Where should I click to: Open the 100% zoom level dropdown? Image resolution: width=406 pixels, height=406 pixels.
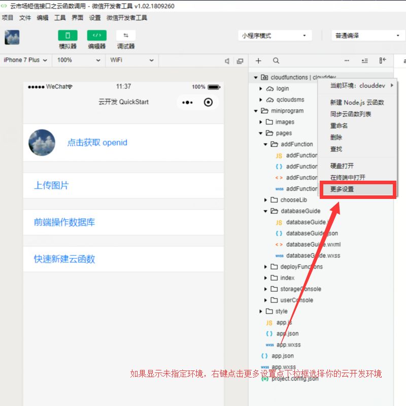[79, 60]
